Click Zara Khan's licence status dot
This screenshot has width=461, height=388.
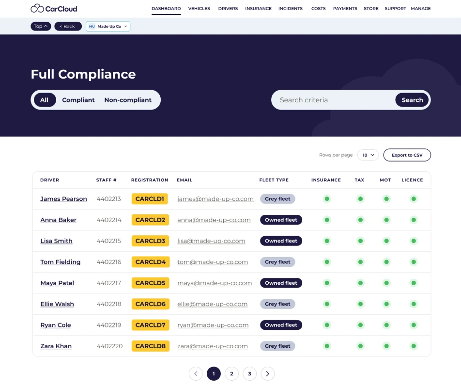pos(414,346)
